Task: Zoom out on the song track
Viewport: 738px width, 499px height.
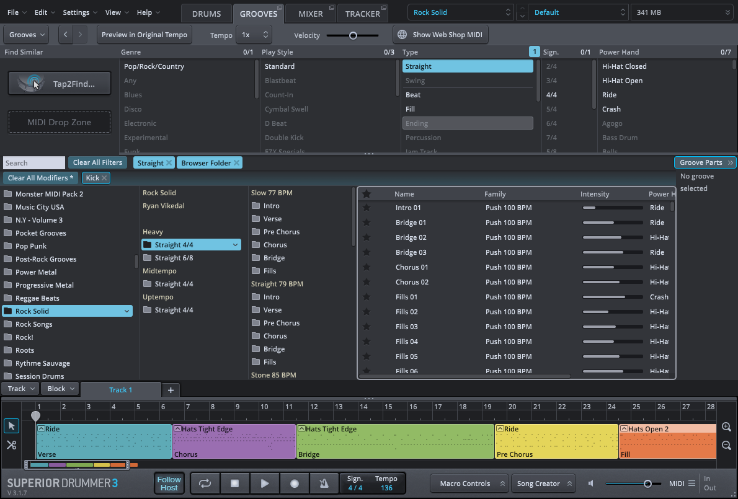Action: (x=726, y=445)
